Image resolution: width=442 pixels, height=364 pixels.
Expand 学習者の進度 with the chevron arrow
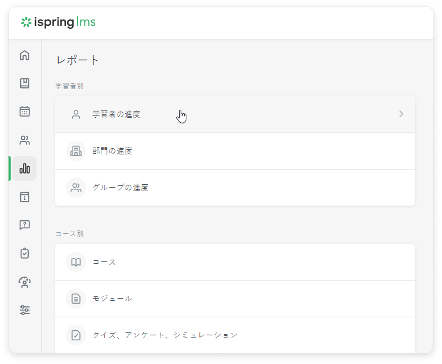(401, 114)
